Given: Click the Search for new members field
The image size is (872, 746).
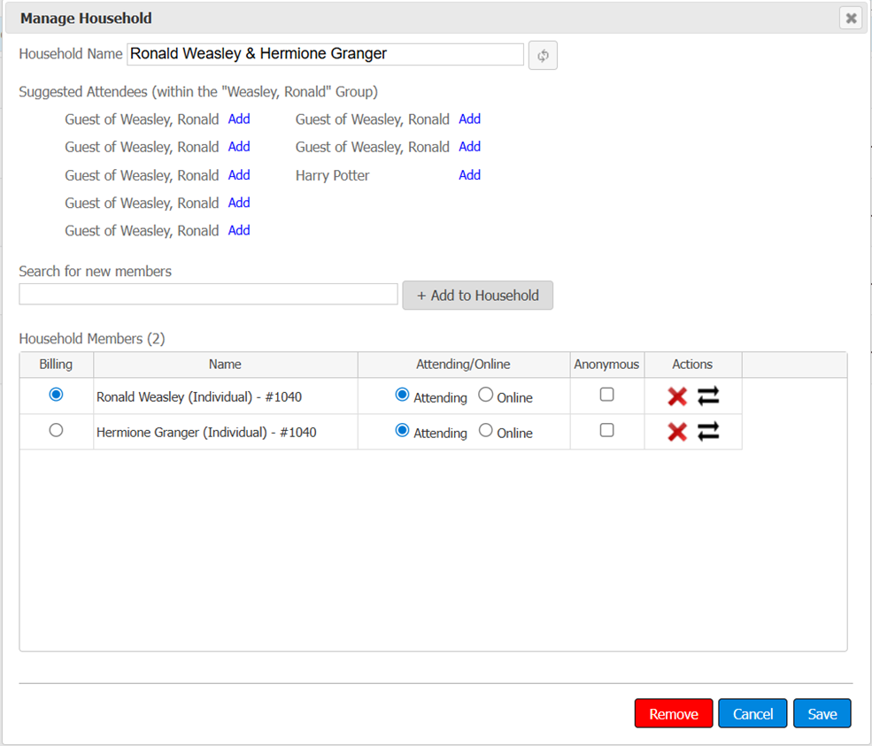Looking at the screenshot, I should tap(209, 294).
